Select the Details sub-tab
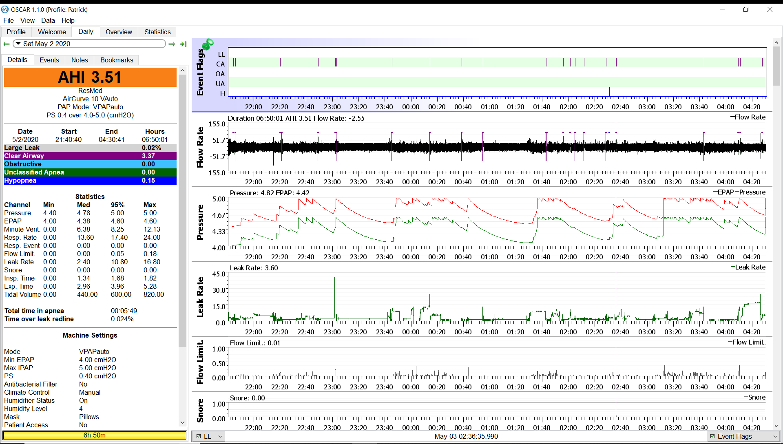The image size is (783, 444). tap(17, 60)
